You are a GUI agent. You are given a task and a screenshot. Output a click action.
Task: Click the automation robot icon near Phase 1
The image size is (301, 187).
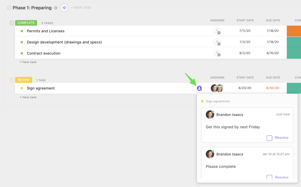[x=64, y=8]
